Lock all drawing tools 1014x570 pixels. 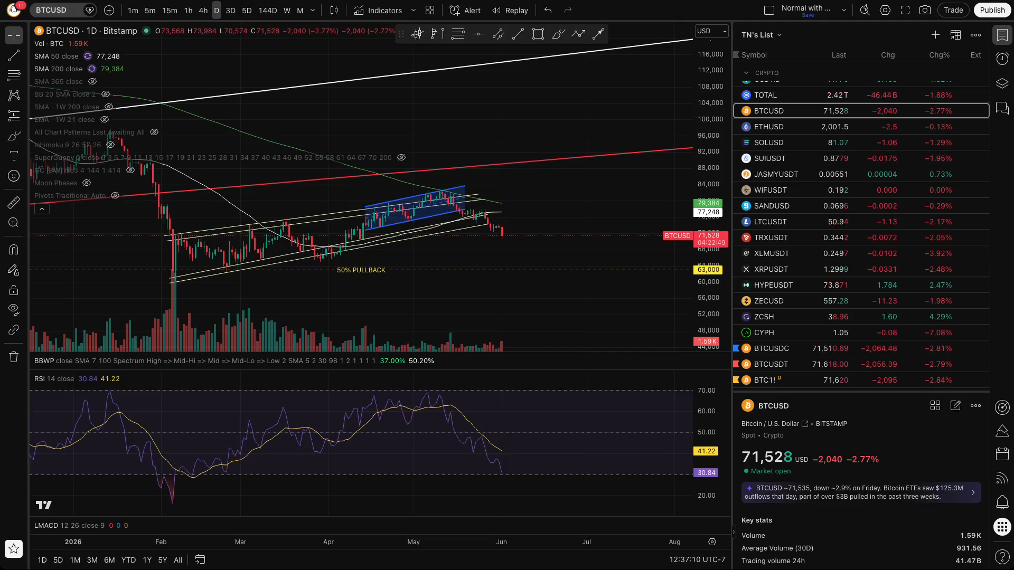14,290
